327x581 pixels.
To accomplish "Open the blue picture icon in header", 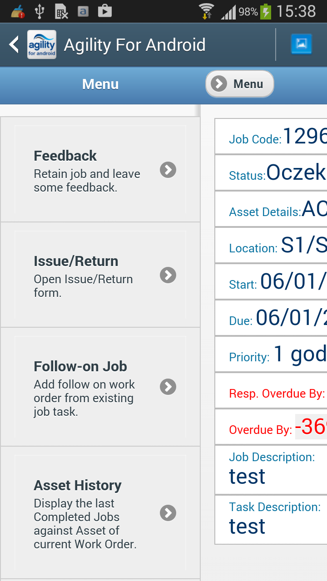I will coord(302,44).
